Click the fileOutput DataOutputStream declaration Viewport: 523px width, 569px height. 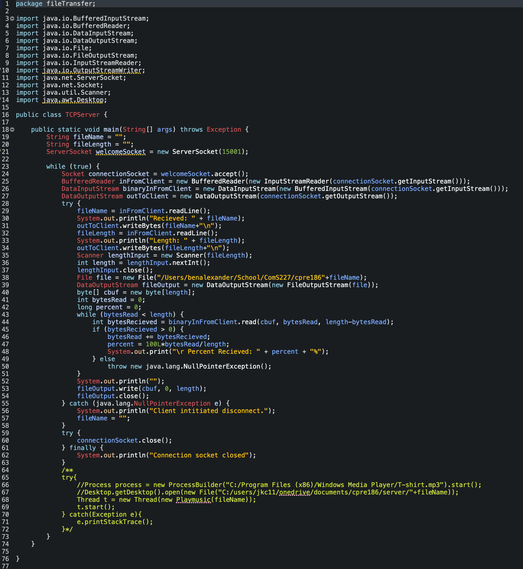228,285
